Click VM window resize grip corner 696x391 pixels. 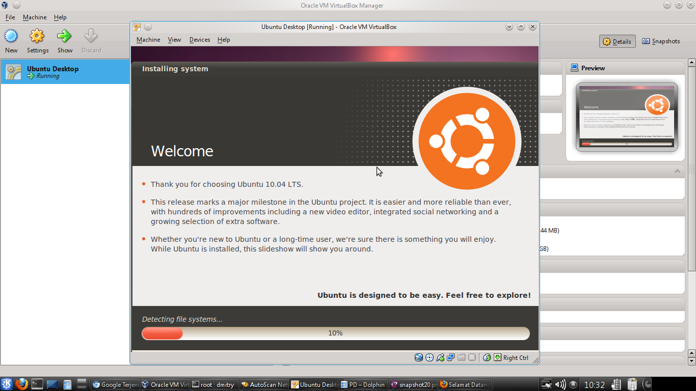536,360
